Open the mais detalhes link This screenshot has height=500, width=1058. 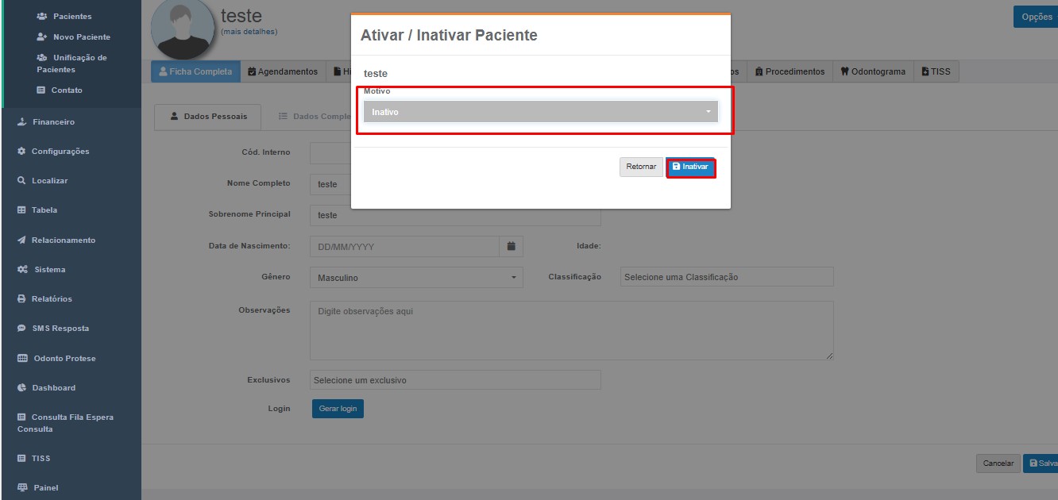click(249, 32)
